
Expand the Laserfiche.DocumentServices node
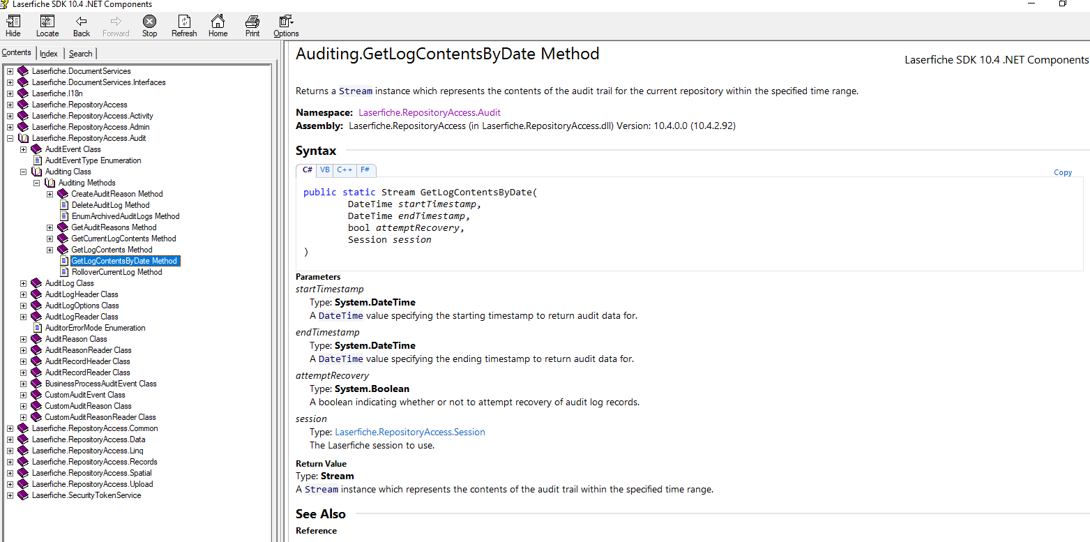point(10,71)
